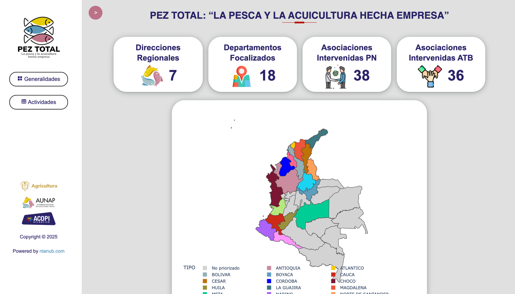The image size is (515, 294).
Task: Follow the nlanub.com link
Action: pyautogui.click(x=52, y=251)
